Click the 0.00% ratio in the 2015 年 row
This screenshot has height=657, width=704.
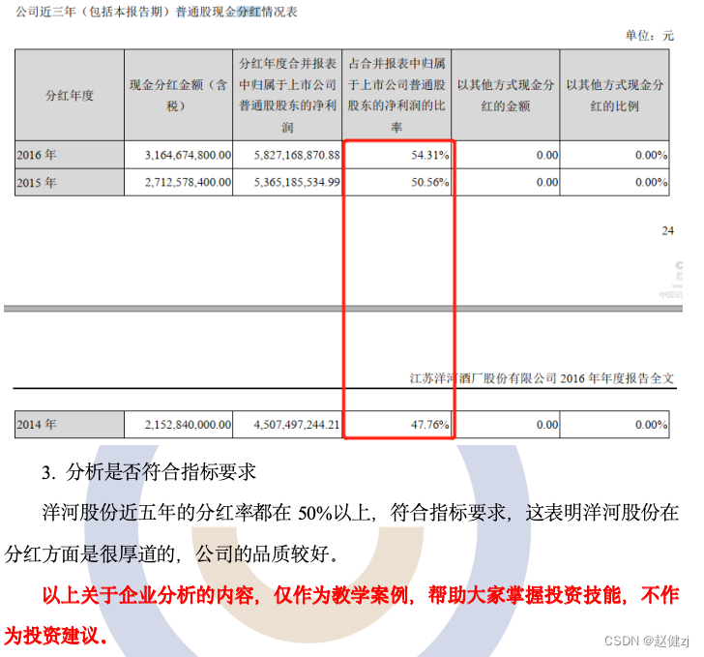[x=651, y=183]
